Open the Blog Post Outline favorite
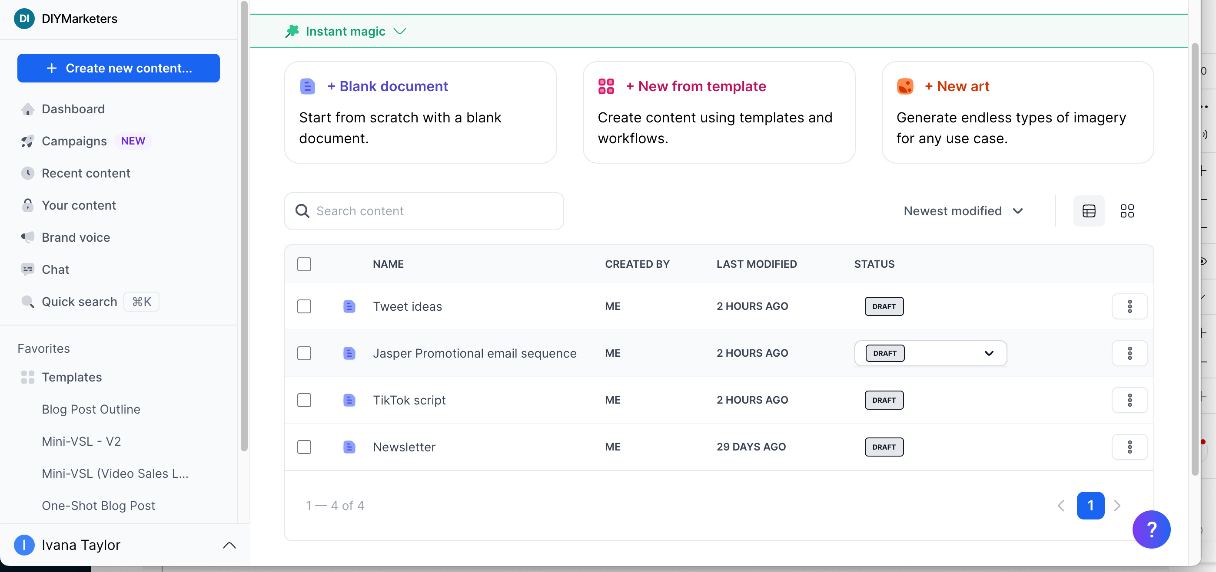The height and width of the screenshot is (572, 1216). [91, 409]
